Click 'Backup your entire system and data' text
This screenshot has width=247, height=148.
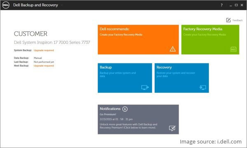118,74
